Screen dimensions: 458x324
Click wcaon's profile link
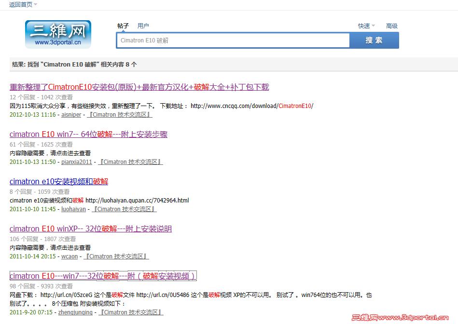click(x=69, y=256)
